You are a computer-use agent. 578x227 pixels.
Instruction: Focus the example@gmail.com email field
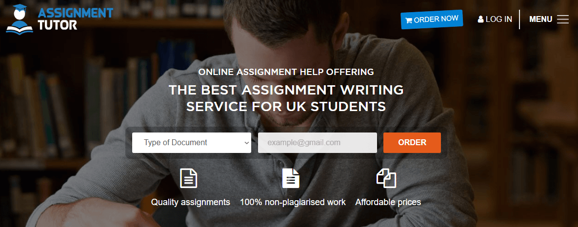pos(318,142)
